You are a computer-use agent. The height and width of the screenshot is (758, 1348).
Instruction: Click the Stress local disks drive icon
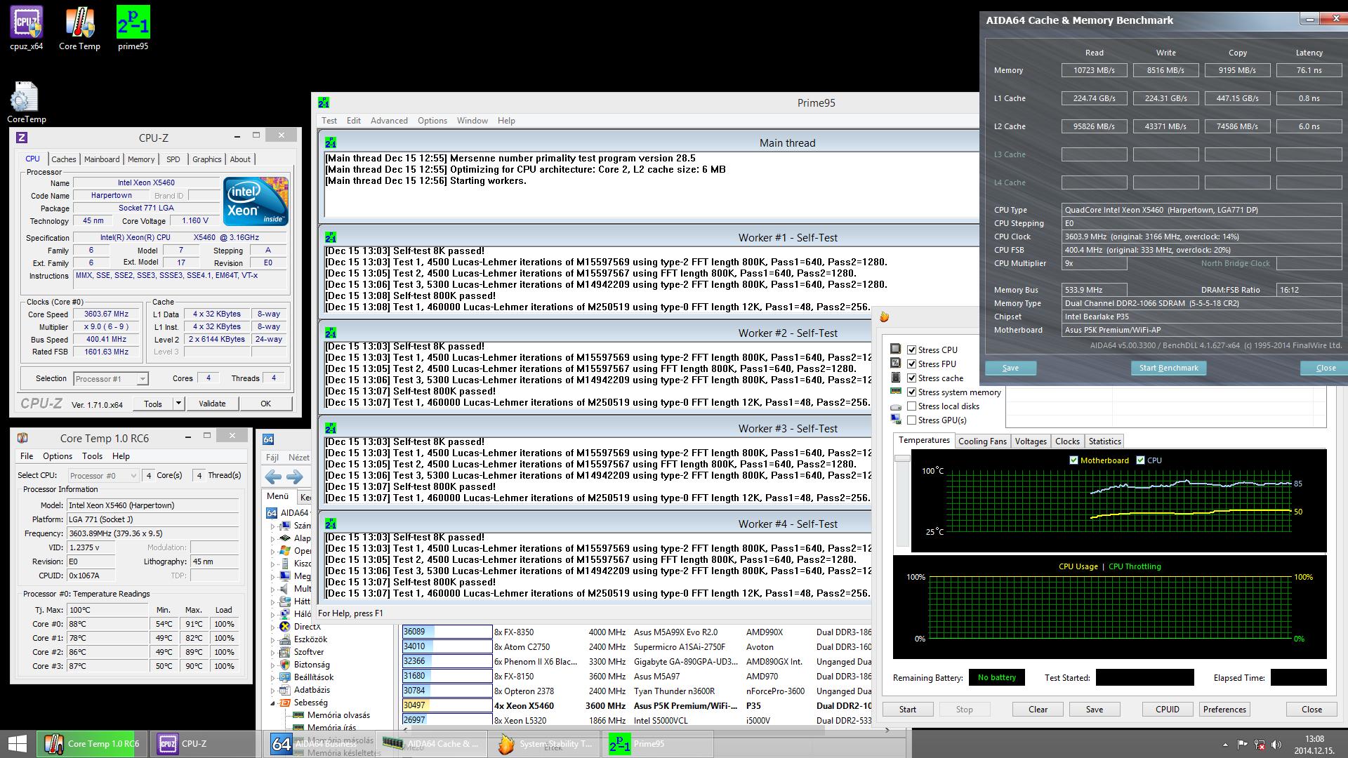pos(896,406)
